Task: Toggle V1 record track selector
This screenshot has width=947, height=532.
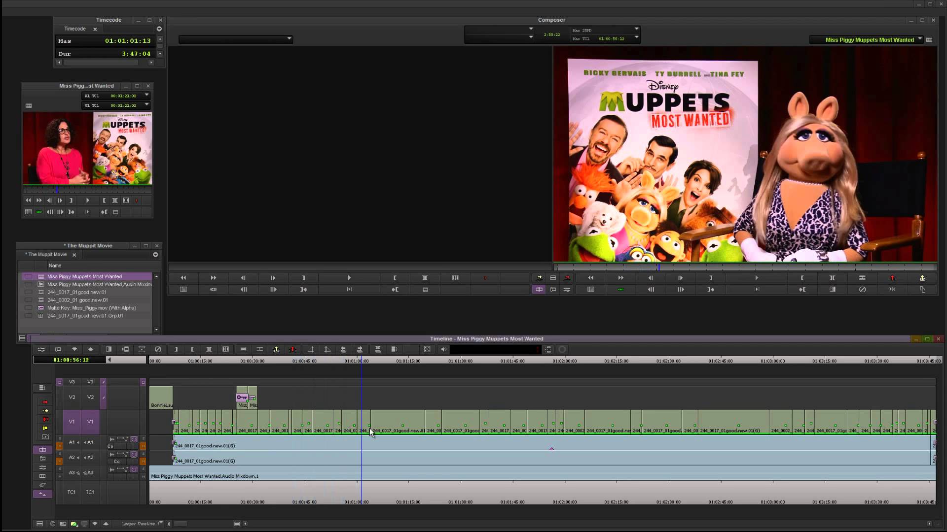Action: click(x=90, y=422)
